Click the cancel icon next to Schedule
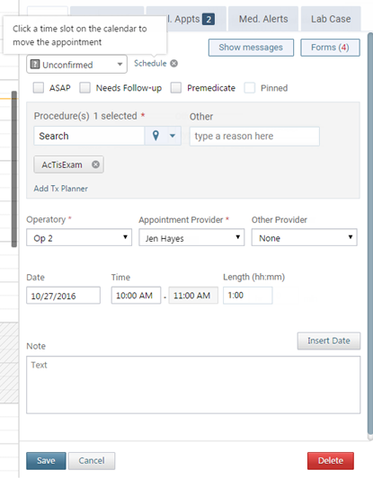373x478 pixels. 173,64
